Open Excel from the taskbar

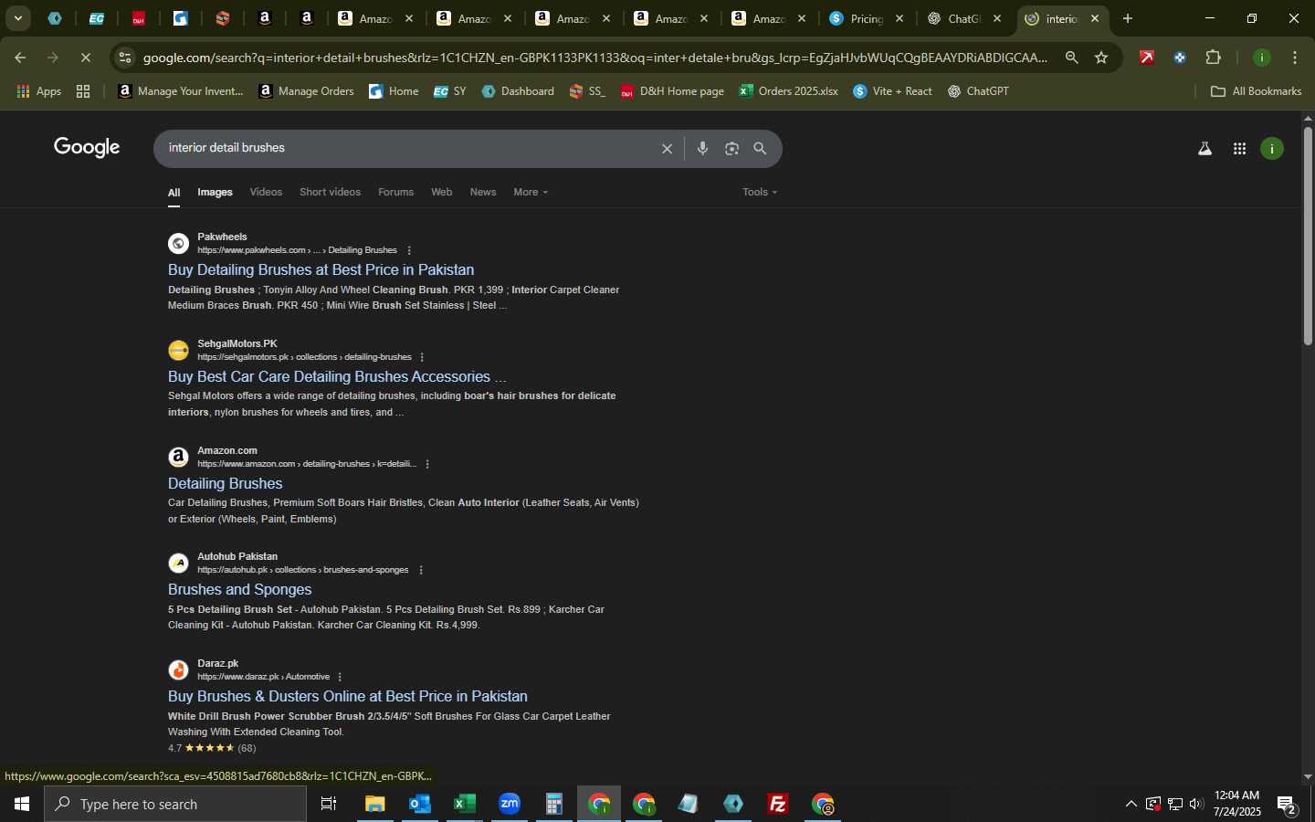tap(464, 804)
